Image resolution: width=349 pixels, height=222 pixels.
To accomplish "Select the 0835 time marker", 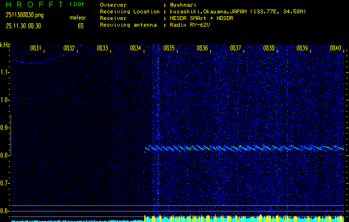I will point(169,48).
